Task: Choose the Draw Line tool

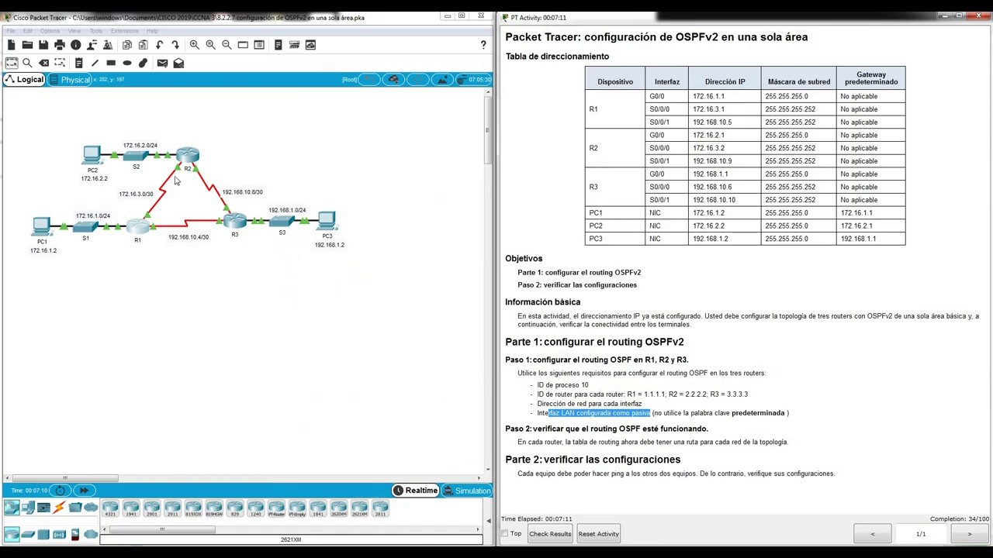Action: [95, 63]
